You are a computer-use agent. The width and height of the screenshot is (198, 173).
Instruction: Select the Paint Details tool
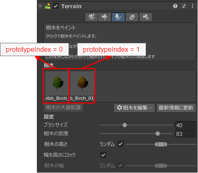click(132, 17)
